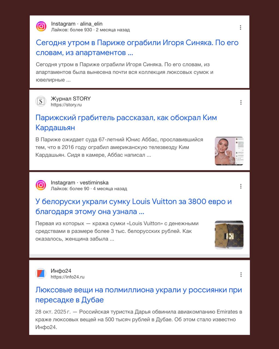The height and width of the screenshot is (349, 279).
Task: Click the Kim Kardashian result thumbnail
Action: click(229, 151)
